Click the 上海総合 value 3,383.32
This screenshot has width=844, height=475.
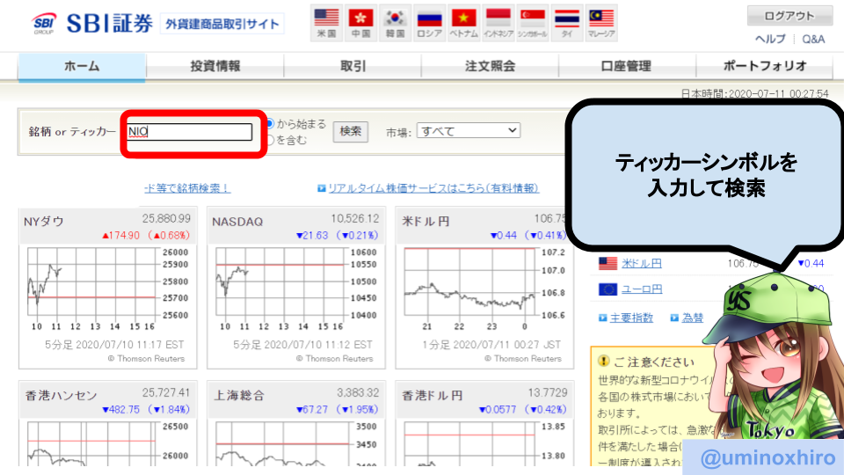click(x=358, y=392)
